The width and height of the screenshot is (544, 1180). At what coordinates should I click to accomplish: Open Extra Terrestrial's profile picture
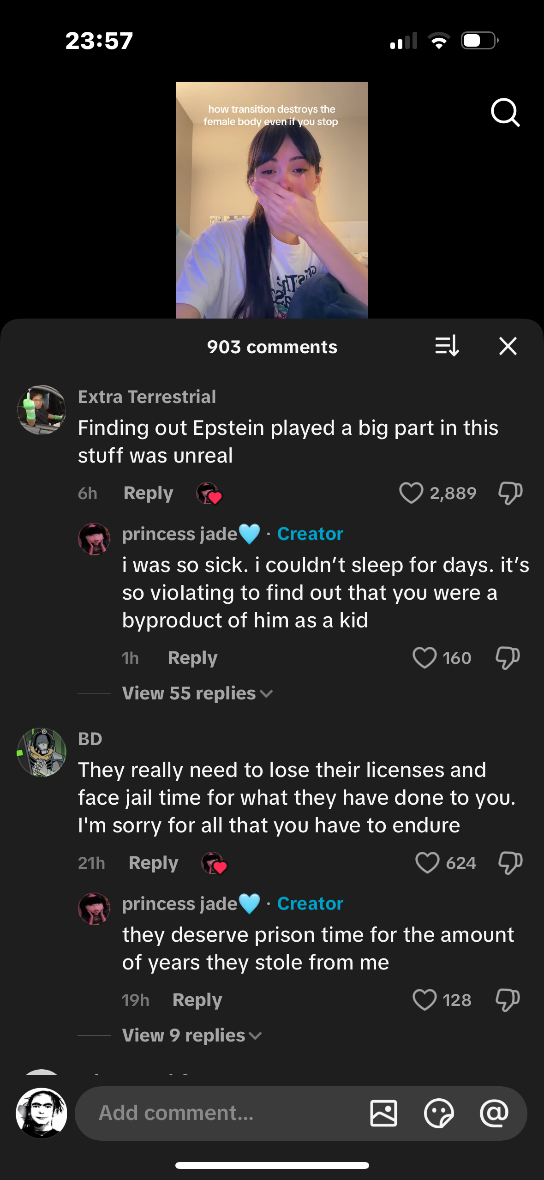coord(42,410)
